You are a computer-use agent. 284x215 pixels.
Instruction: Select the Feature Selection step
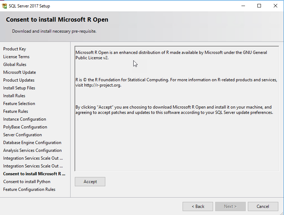pos(19,104)
